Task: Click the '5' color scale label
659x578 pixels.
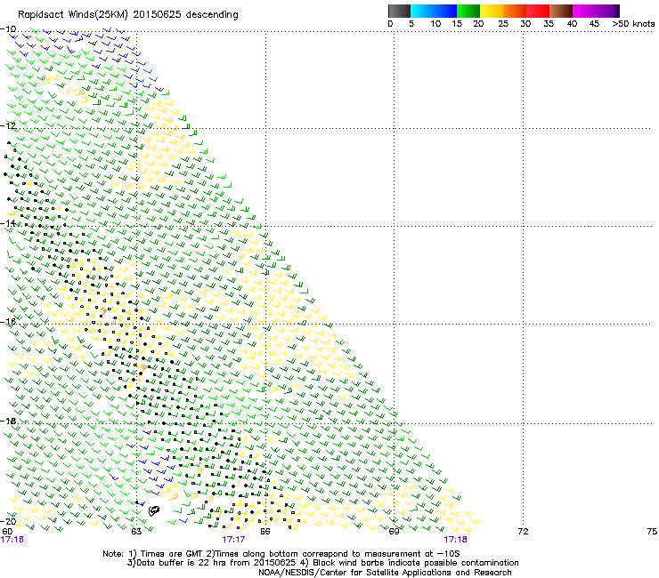Action: [x=411, y=24]
